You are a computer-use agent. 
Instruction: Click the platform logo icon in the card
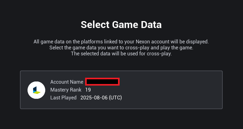pos(36,90)
